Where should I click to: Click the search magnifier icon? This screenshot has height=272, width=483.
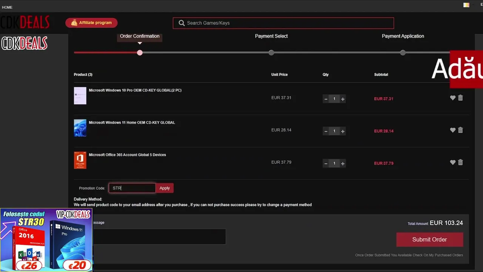[182, 23]
